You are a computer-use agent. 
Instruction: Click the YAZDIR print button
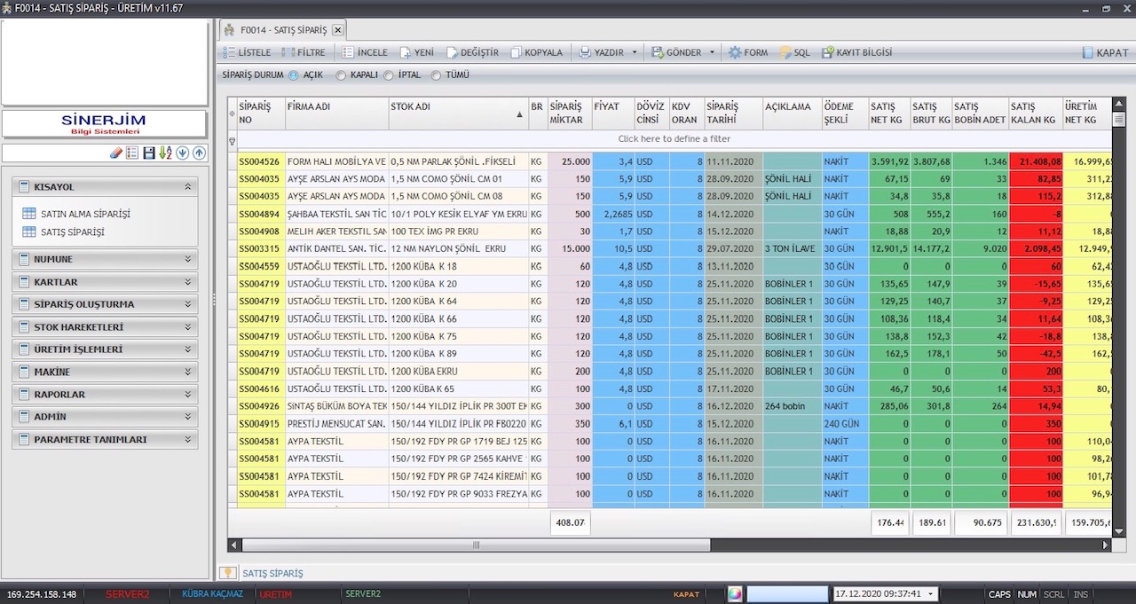(x=602, y=52)
